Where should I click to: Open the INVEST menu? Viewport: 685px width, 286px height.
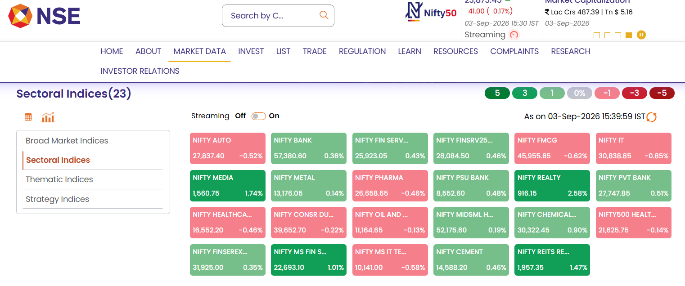click(x=251, y=51)
